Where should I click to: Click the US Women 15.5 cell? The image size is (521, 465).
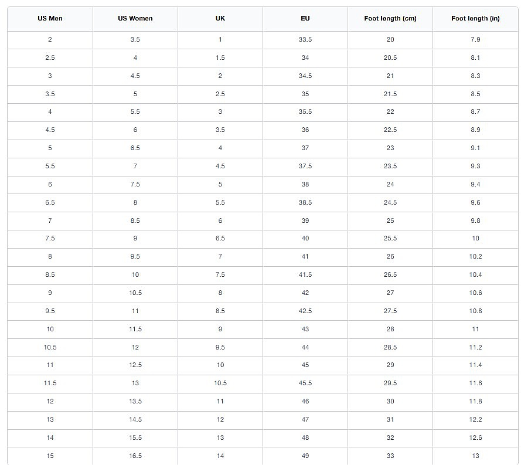(135, 437)
